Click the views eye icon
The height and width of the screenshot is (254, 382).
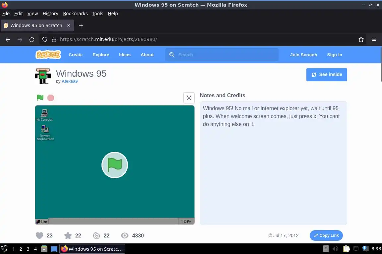[x=125, y=235]
